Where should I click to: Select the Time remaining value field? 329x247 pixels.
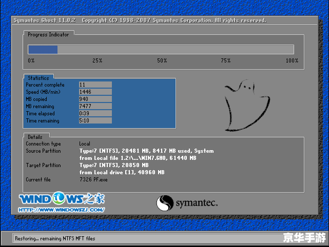pyautogui.click(x=95, y=120)
